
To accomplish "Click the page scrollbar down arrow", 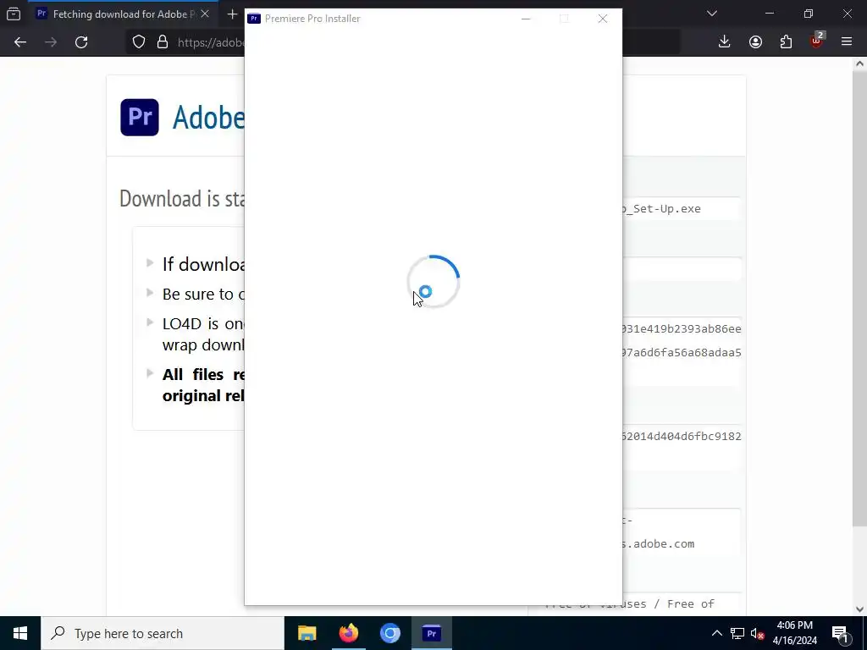I will [859, 609].
